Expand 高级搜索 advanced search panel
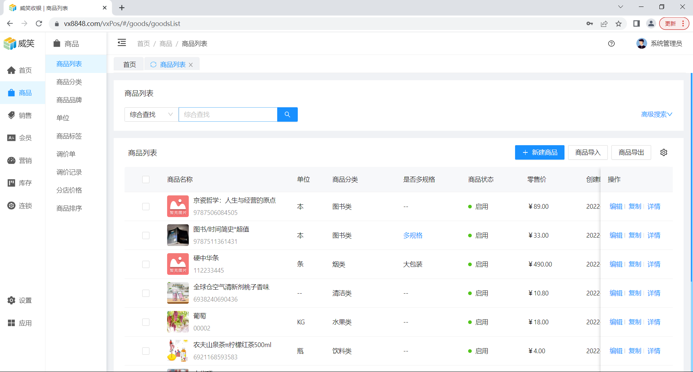The width and height of the screenshot is (693, 372). 656,114
